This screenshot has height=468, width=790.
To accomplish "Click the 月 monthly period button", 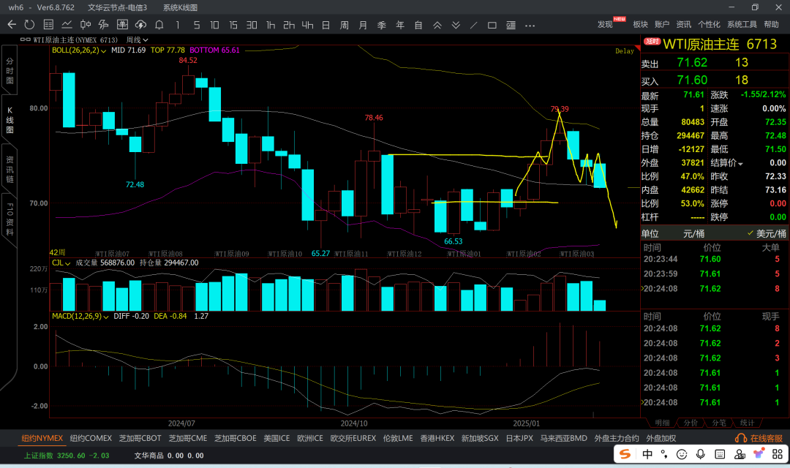I will pos(363,25).
